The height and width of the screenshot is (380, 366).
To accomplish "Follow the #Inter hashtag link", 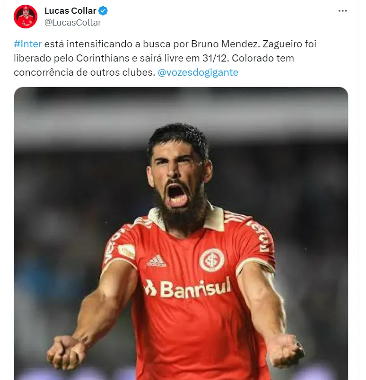I will point(28,44).
